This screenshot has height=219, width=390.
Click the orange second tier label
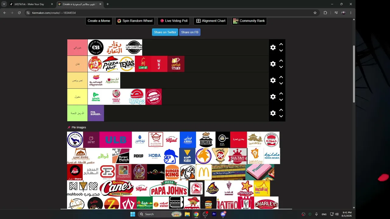tap(77, 64)
